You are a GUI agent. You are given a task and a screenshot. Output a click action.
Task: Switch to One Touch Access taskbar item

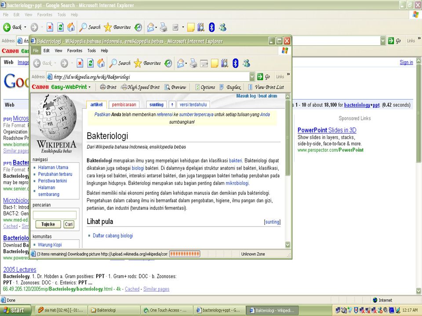[166, 310]
